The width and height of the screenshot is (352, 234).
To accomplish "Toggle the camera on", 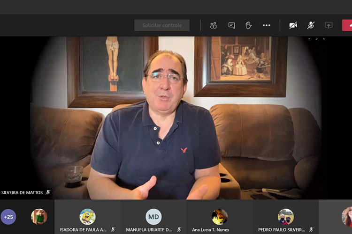I will pyautogui.click(x=293, y=25).
